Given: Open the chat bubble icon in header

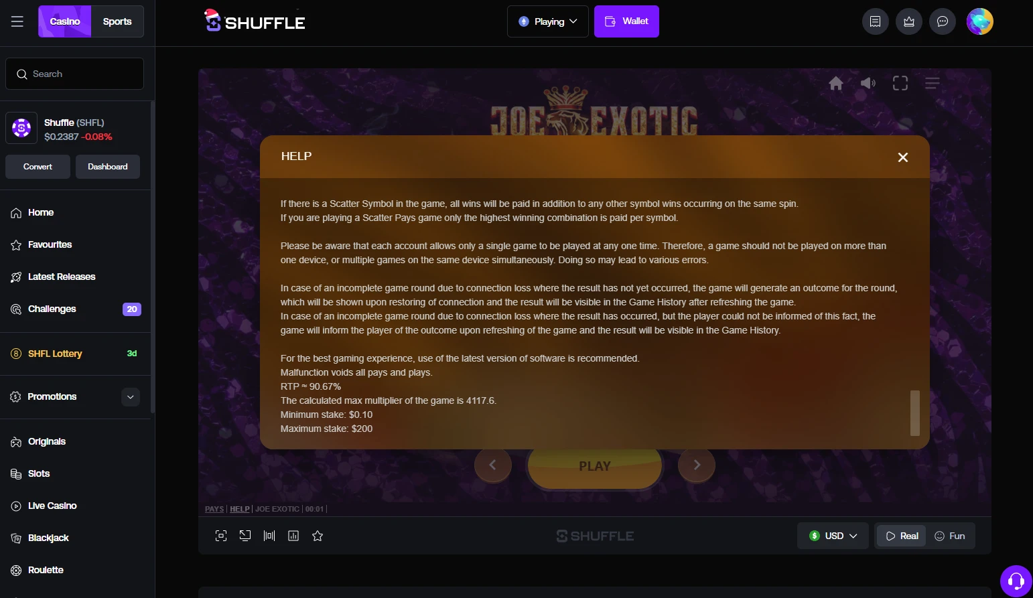Looking at the screenshot, I should 943,21.
